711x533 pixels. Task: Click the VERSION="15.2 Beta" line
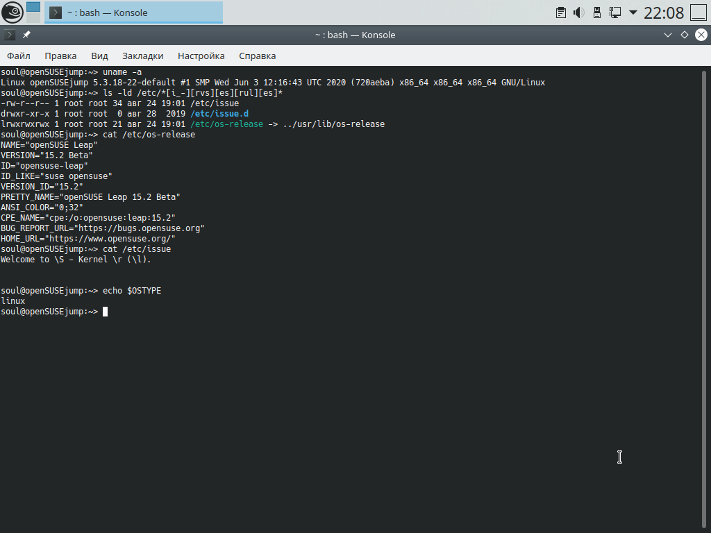click(47, 155)
